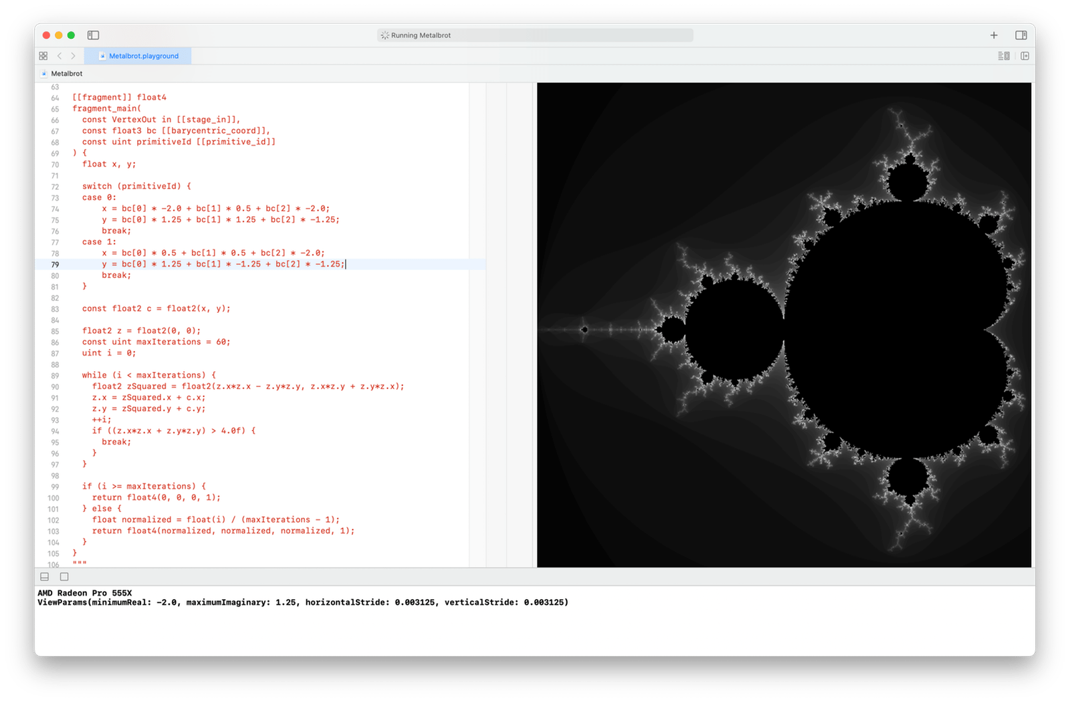Image resolution: width=1070 pixels, height=702 pixels.
Task: Click the Running Metalbrot activity status
Action: (535, 35)
